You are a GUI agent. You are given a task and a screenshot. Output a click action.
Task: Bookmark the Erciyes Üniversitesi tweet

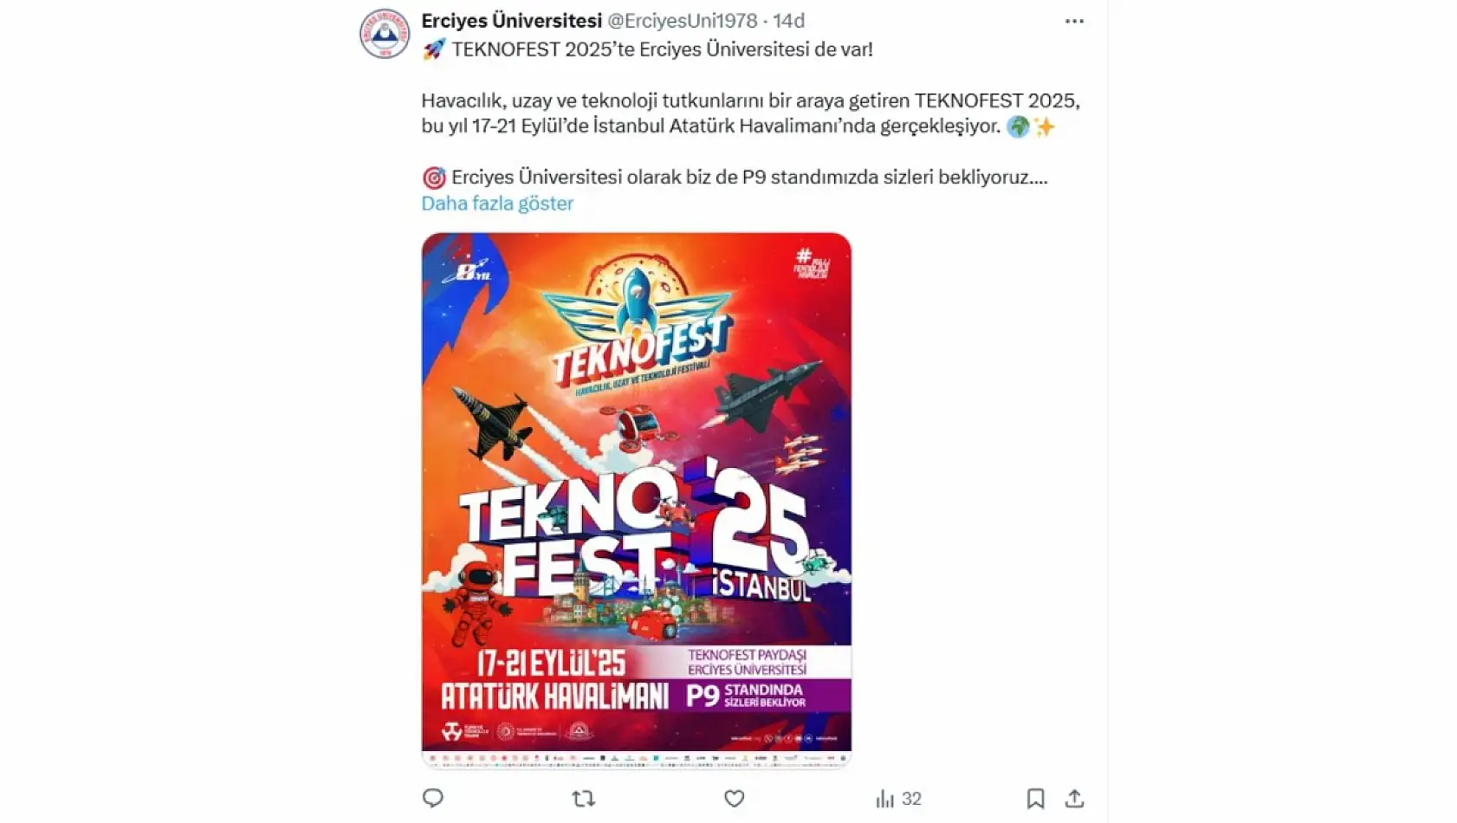click(x=1035, y=798)
